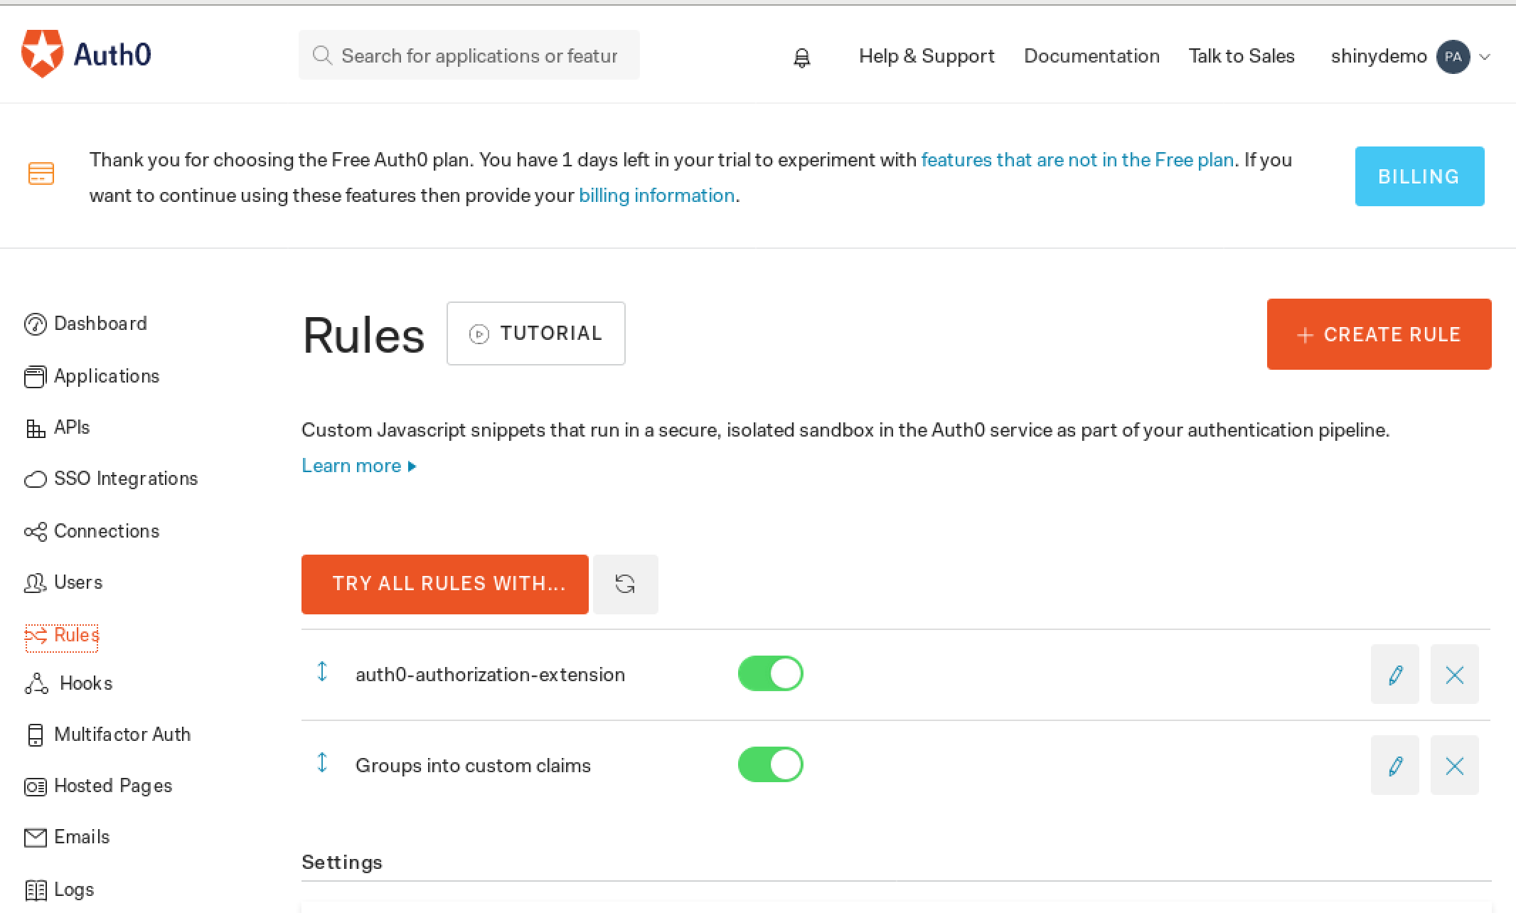Click Try All Rules With button

click(444, 584)
